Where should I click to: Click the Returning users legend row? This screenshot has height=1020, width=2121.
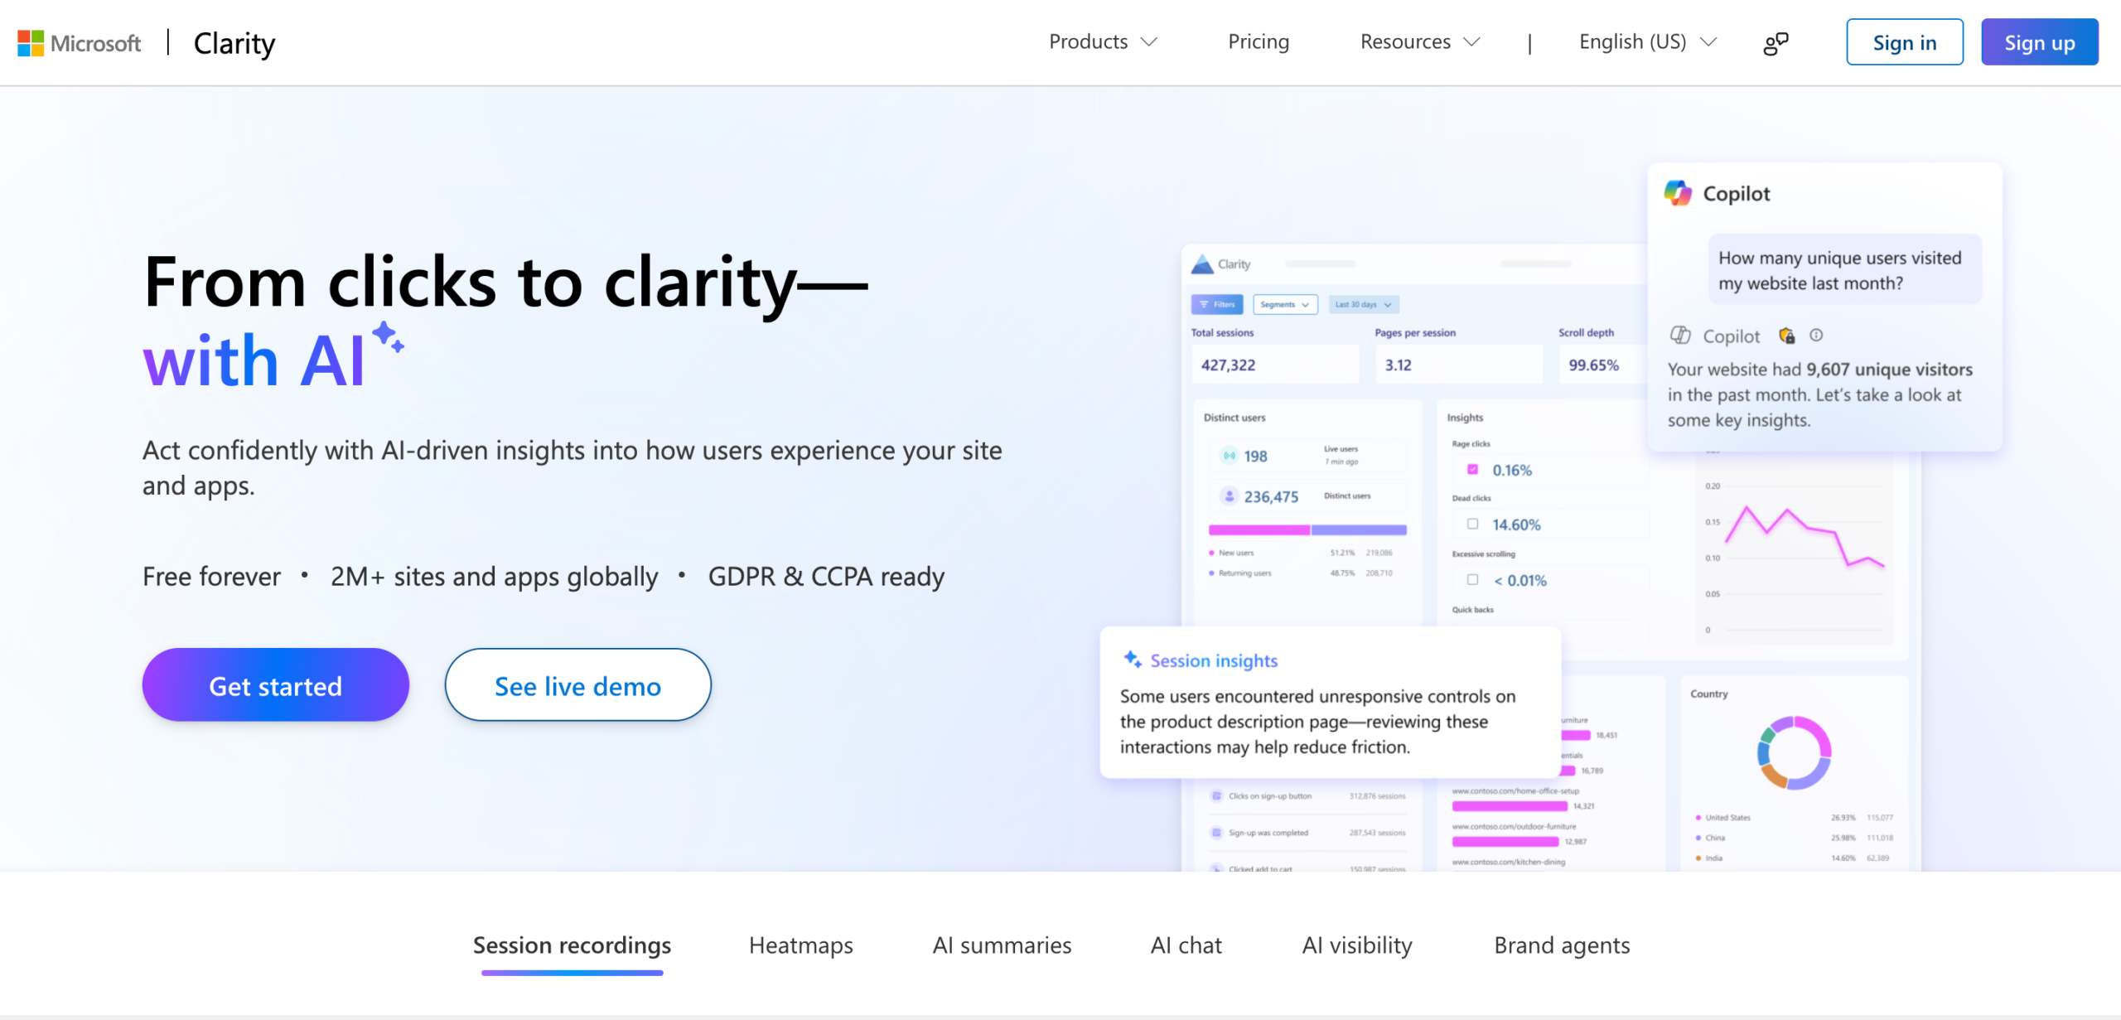(x=1301, y=573)
